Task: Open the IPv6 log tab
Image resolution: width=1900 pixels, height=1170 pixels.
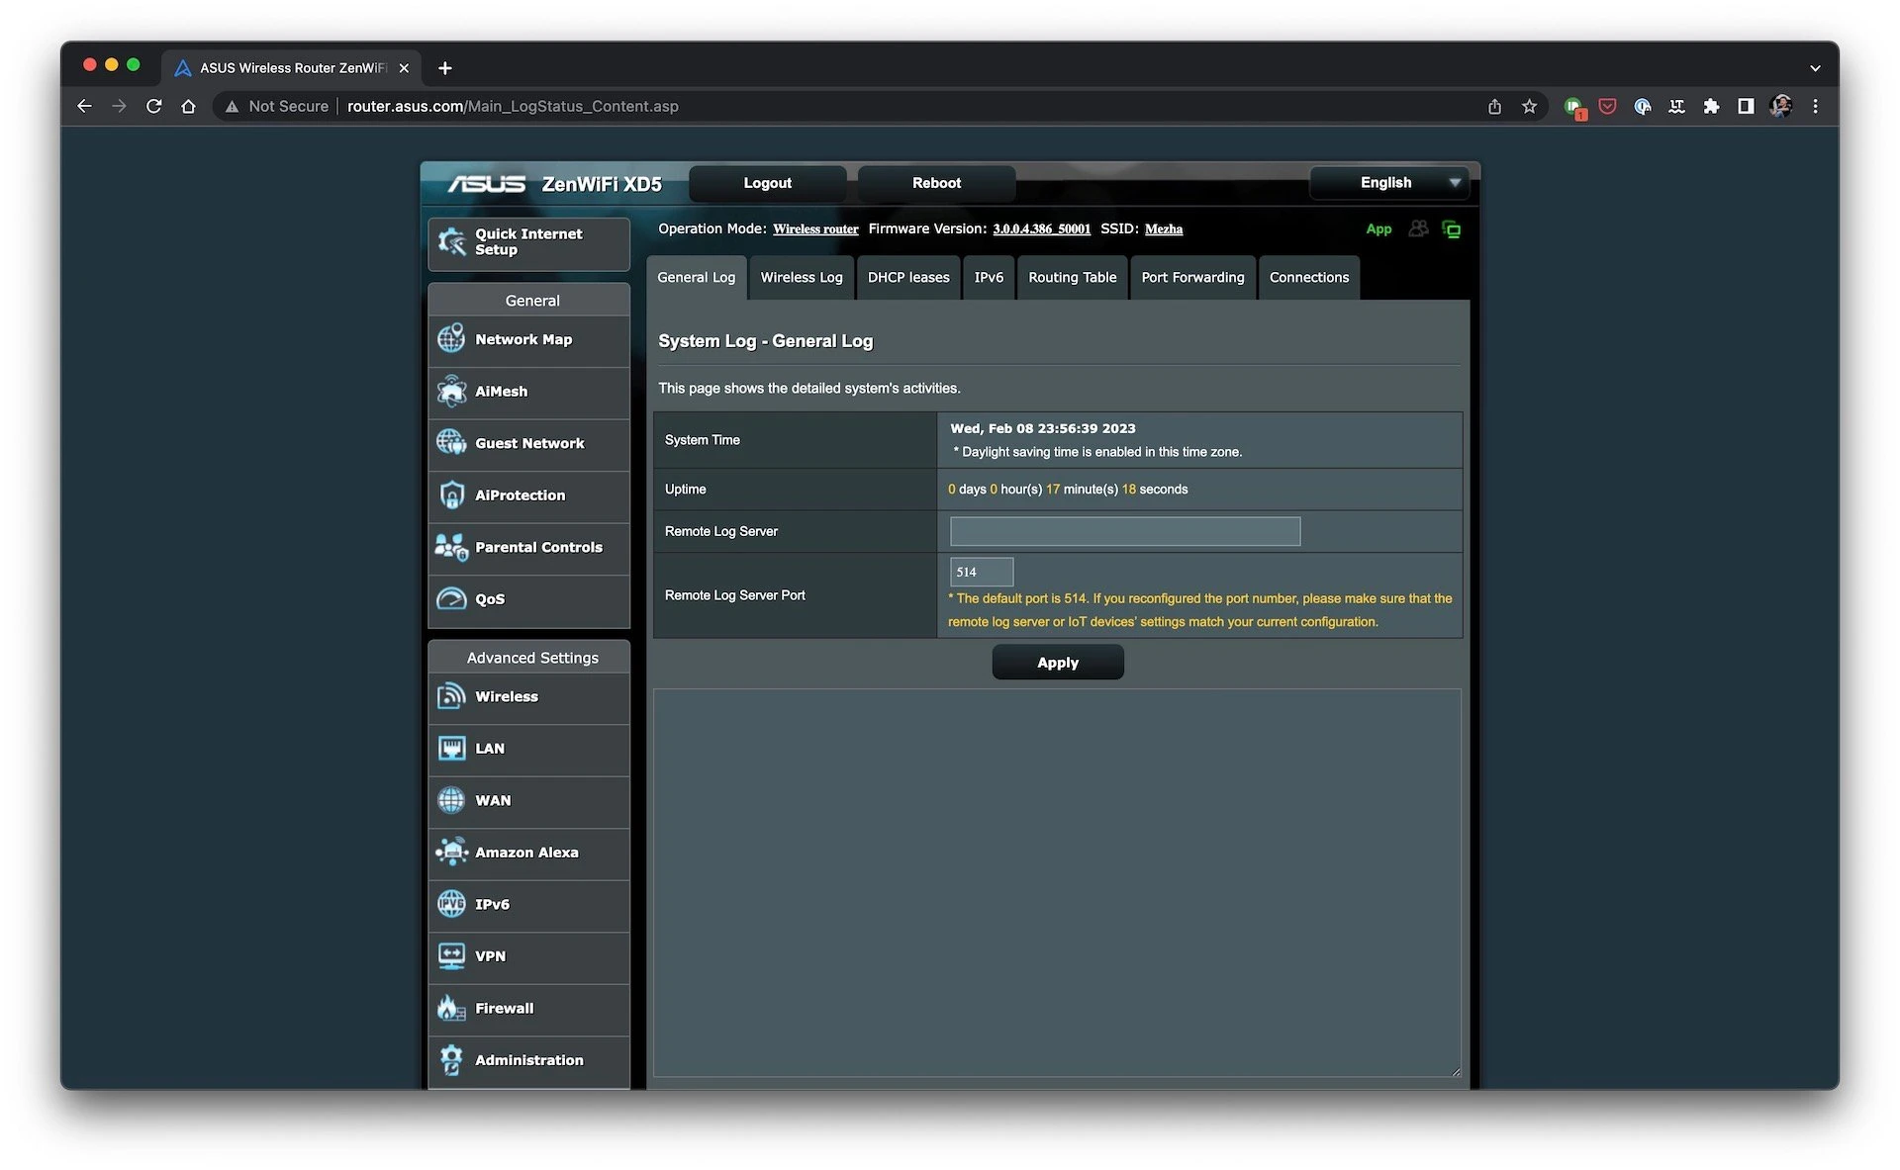Action: point(989,278)
